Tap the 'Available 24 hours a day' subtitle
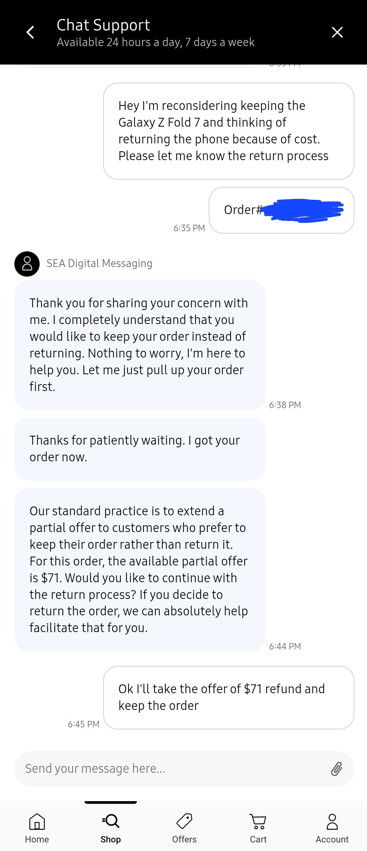This screenshot has height=851, width=367. (x=155, y=42)
